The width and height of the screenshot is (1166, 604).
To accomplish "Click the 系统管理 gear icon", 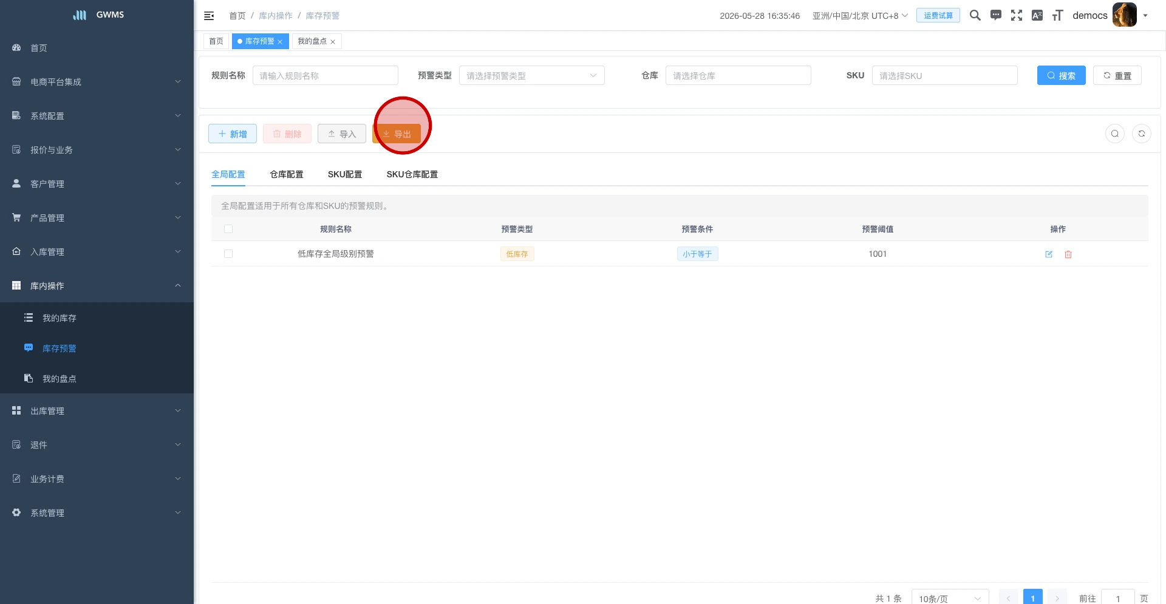I will (x=16, y=512).
